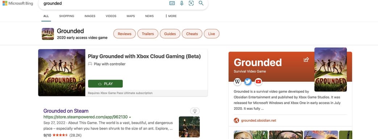378x139 pixels.
Task: Click the lightbulb insights icon beside Steam result
Action: 195,111
